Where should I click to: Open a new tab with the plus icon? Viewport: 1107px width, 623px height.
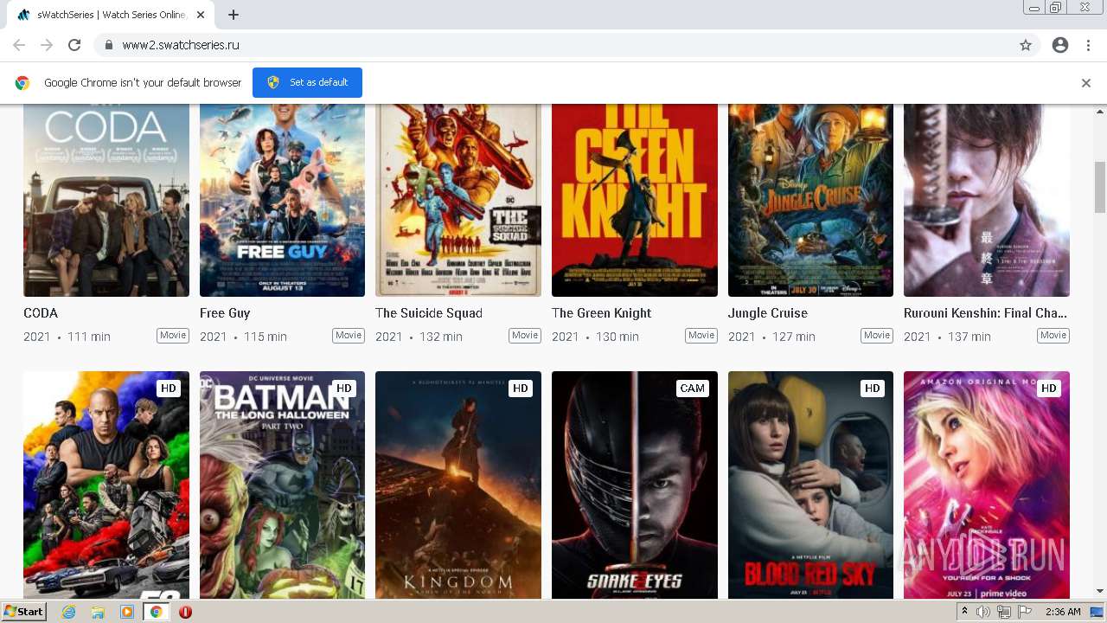click(x=234, y=15)
